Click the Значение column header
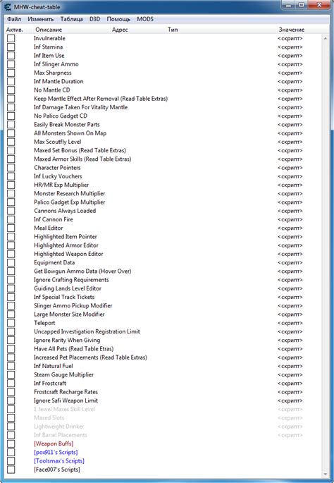 (292, 30)
